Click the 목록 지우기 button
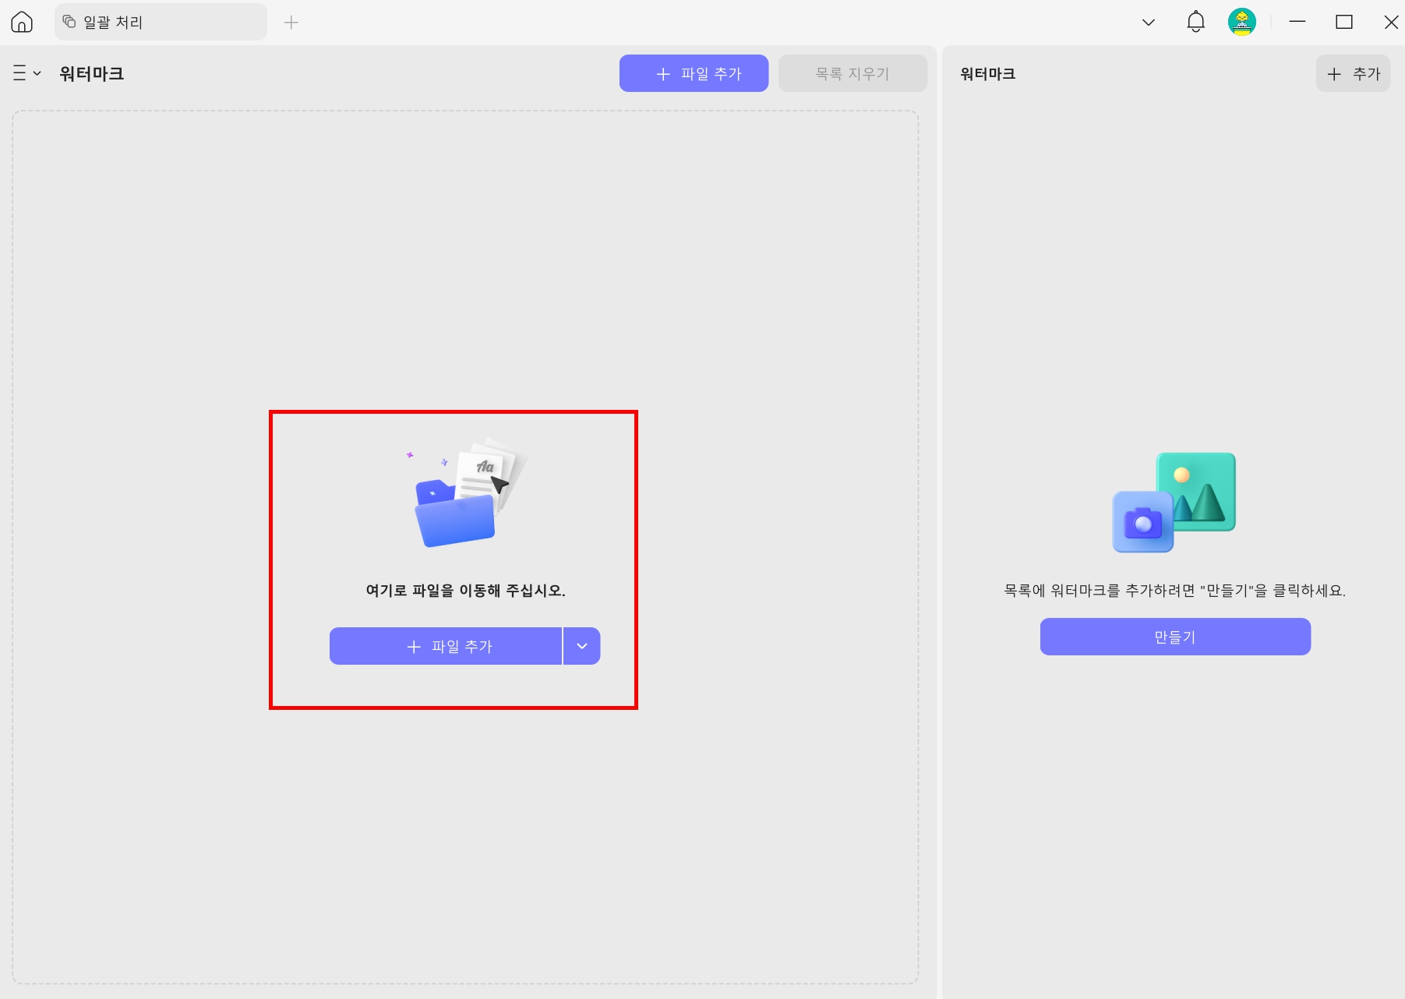1405x999 pixels. 853,73
